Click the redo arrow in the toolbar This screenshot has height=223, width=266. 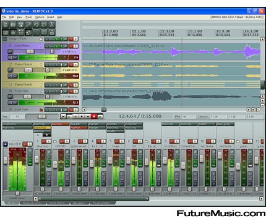[44, 25]
